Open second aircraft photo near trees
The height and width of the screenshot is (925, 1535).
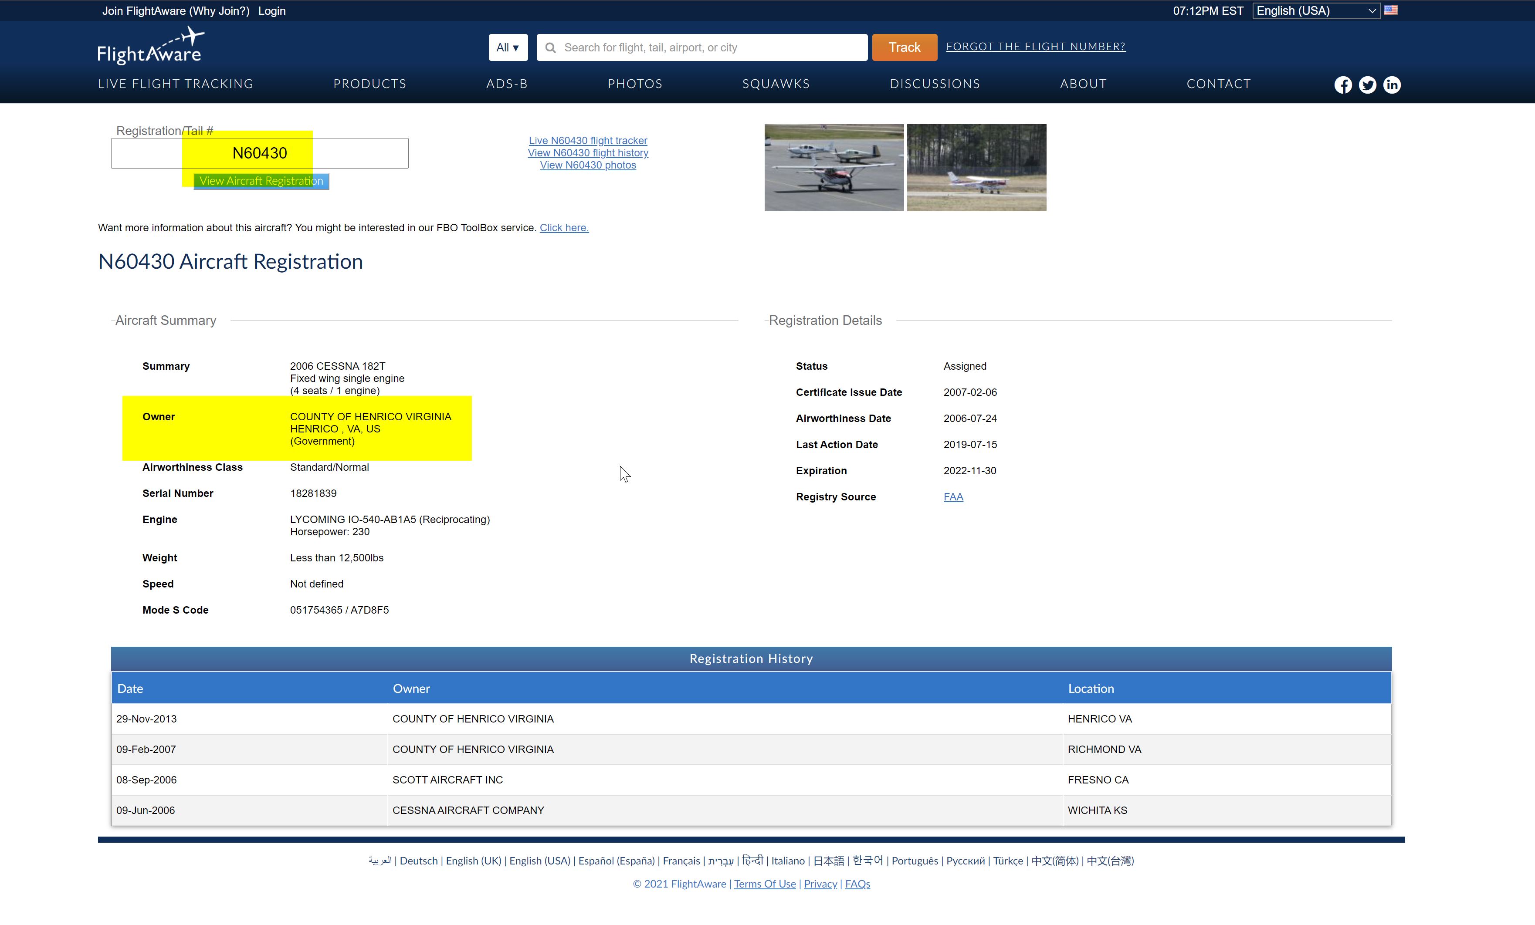[x=976, y=167]
